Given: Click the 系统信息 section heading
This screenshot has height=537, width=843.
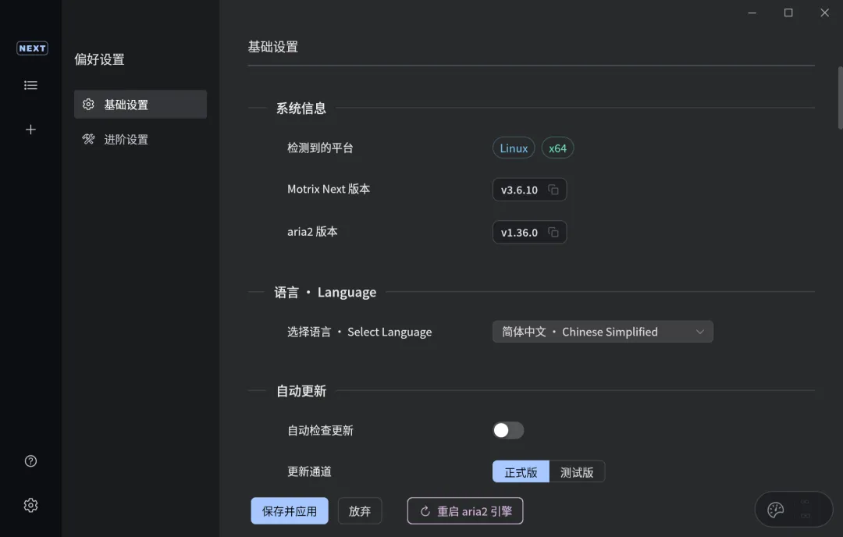Looking at the screenshot, I should (301, 108).
